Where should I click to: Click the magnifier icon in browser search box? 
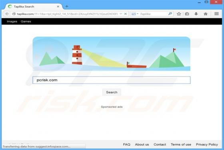170,14
